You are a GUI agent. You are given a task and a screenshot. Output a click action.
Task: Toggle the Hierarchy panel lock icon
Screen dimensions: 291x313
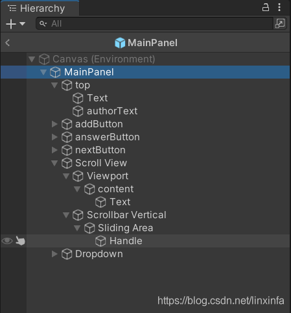point(266,7)
